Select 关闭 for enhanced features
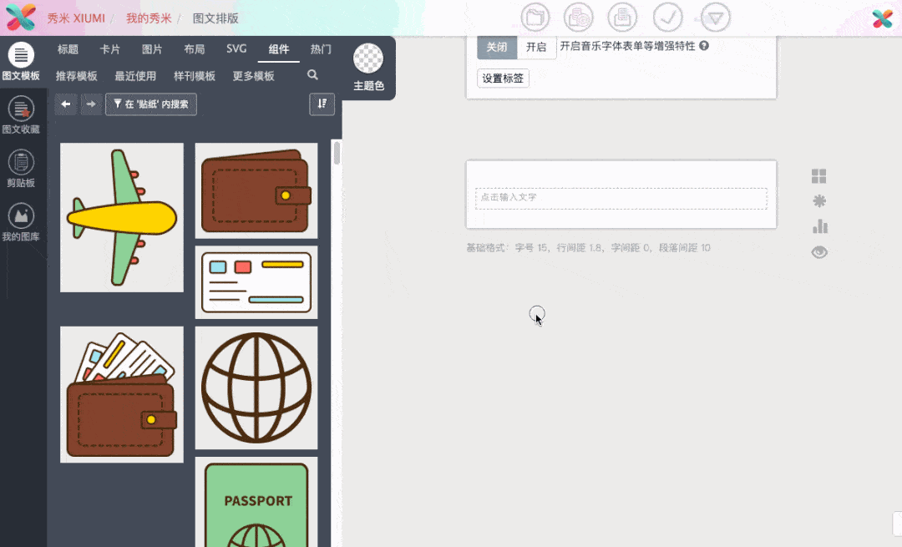This screenshot has width=902, height=547. pyautogui.click(x=497, y=47)
